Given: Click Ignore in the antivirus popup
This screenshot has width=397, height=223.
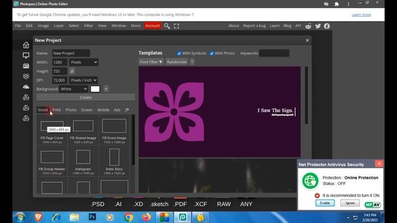Looking at the screenshot, I should tap(350, 203).
